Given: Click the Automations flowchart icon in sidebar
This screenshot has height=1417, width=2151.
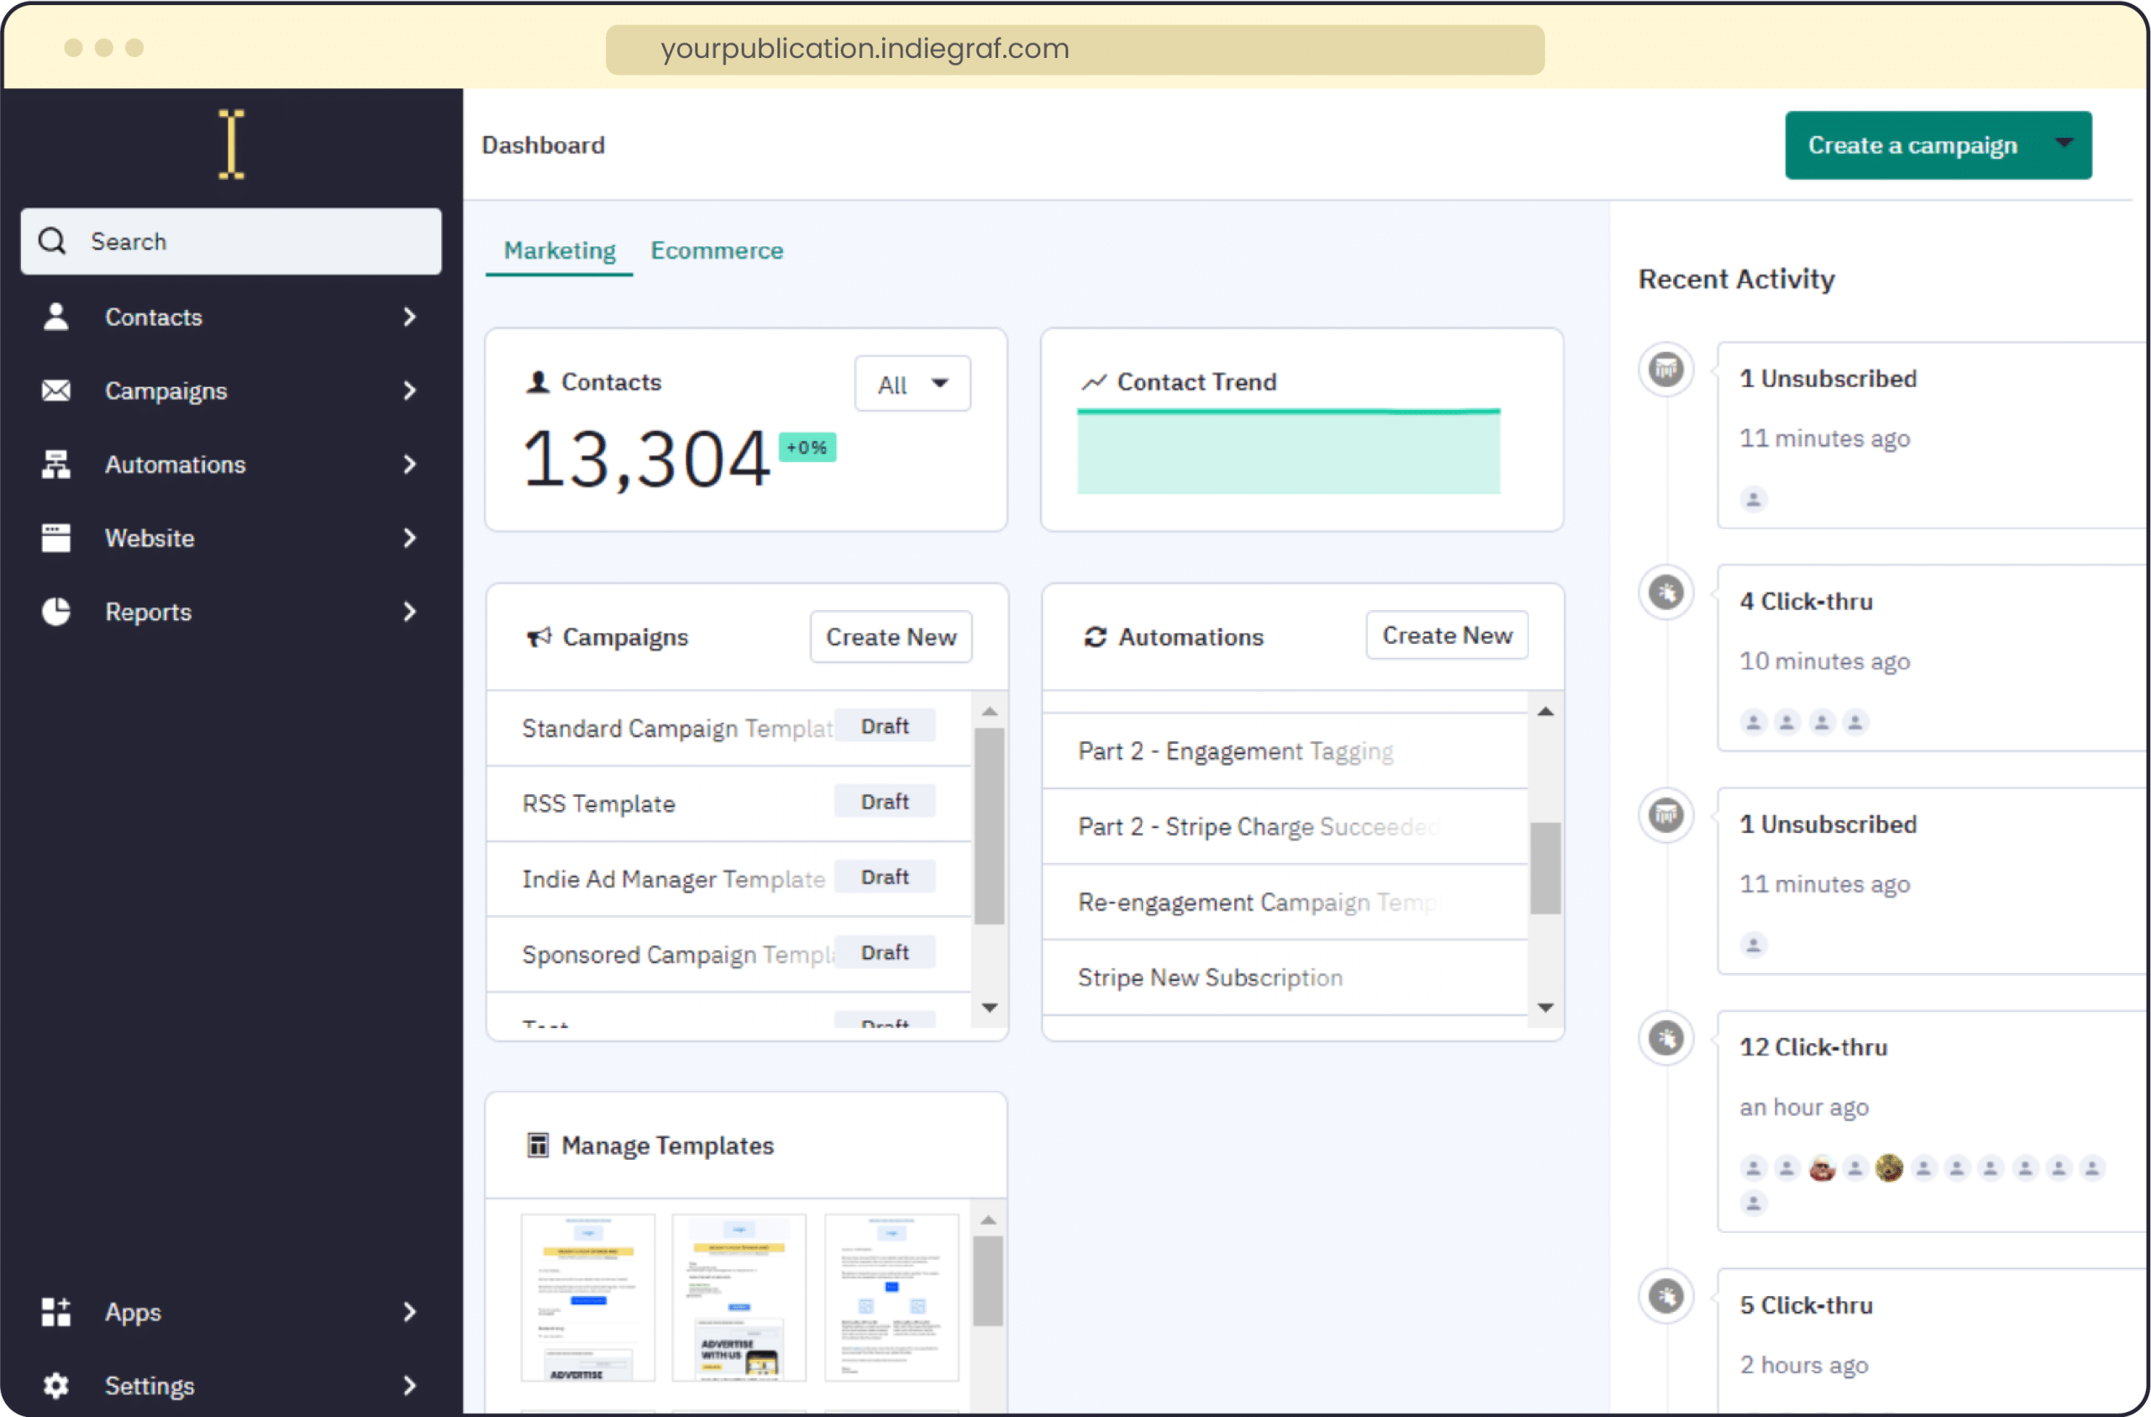Looking at the screenshot, I should [56, 464].
